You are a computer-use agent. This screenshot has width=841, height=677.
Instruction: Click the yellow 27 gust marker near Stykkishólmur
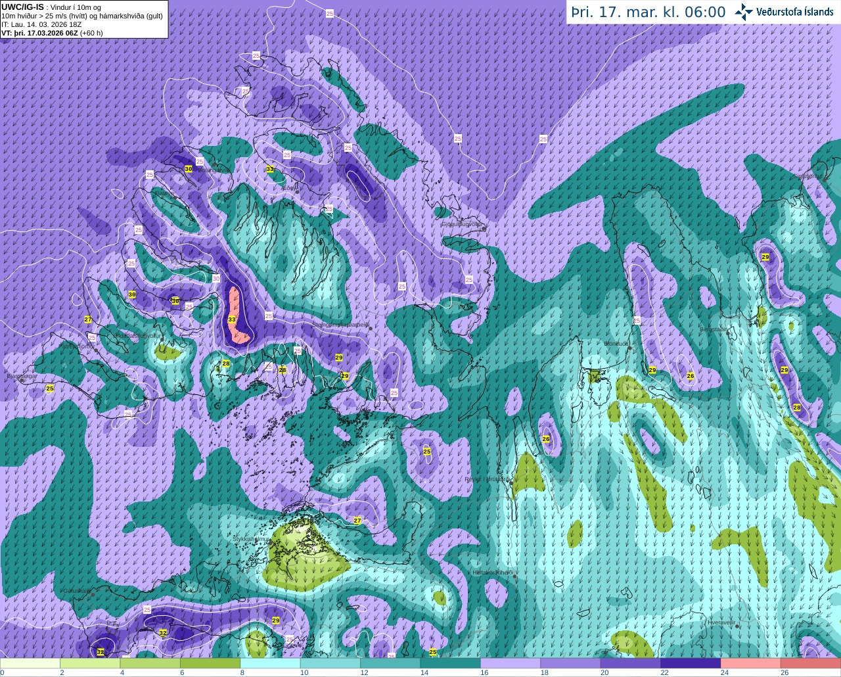(357, 521)
